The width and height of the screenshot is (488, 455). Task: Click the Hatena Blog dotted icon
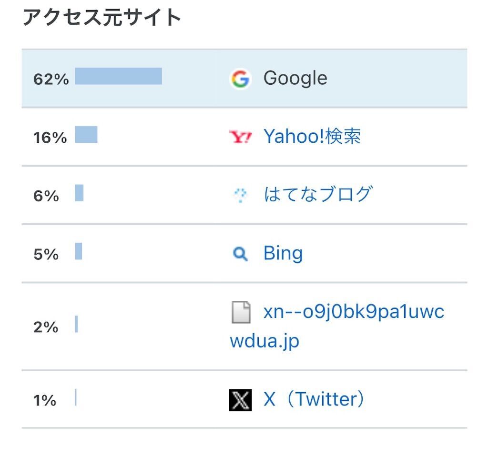pos(240,195)
